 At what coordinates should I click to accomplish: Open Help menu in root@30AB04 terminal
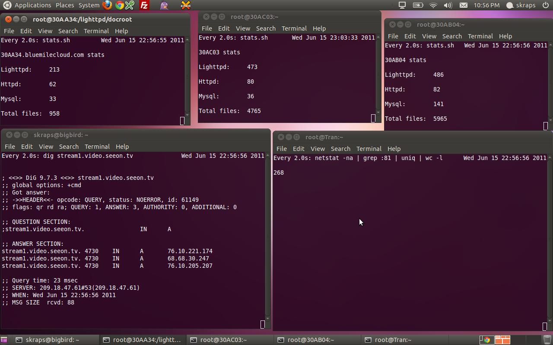click(x=505, y=36)
